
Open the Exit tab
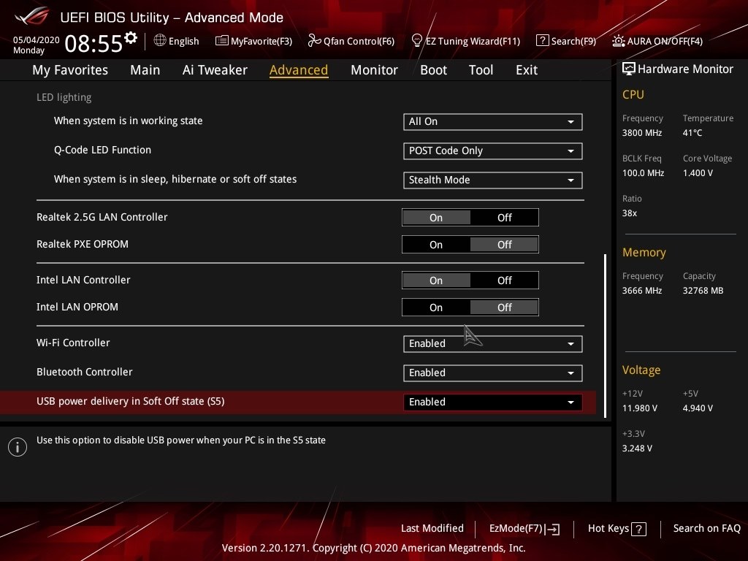(x=527, y=70)
